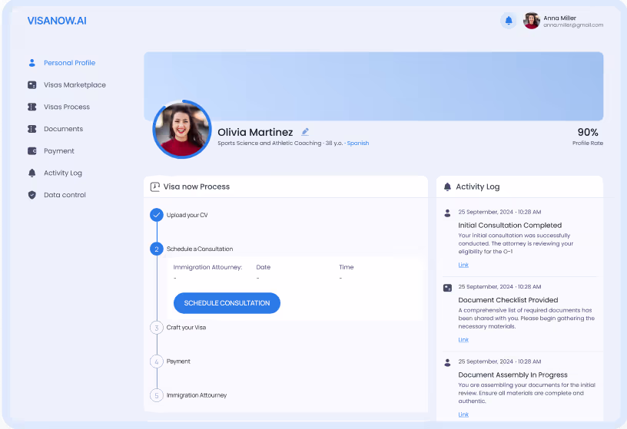Click the completed checkmark step for Upload CV

[157, 215]
